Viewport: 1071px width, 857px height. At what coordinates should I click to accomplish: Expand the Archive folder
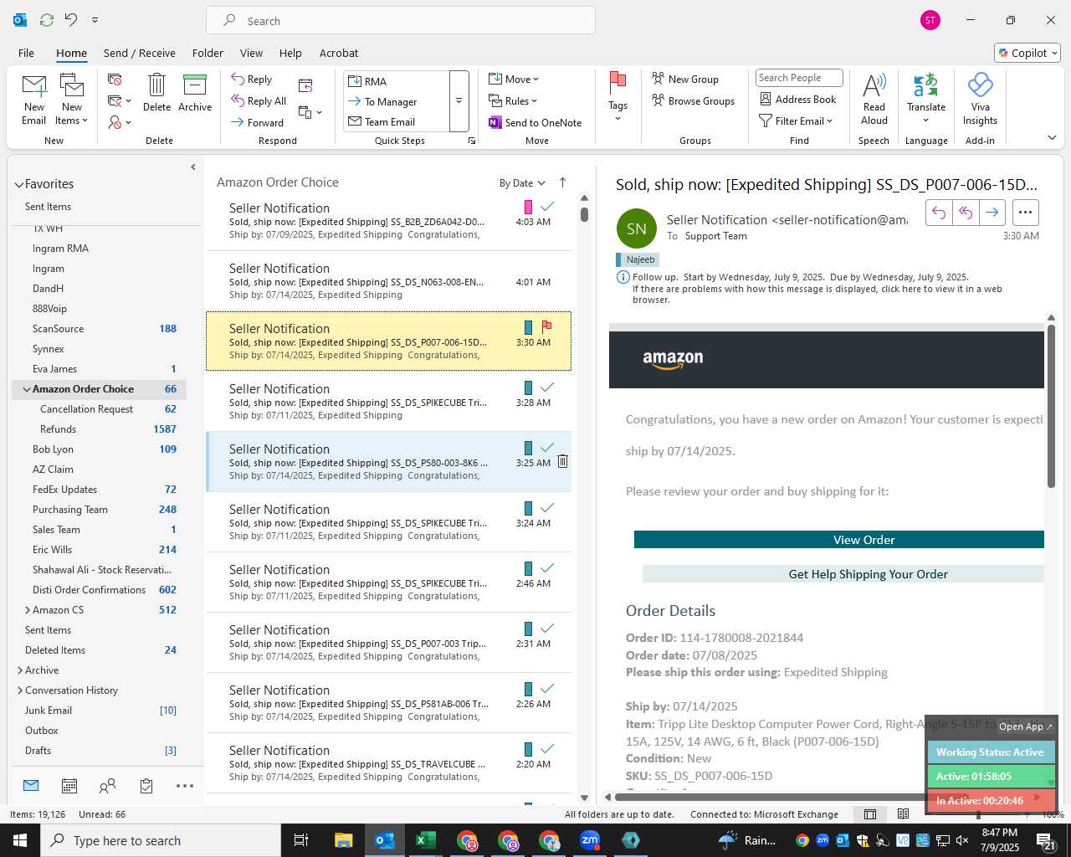(20, 670)
